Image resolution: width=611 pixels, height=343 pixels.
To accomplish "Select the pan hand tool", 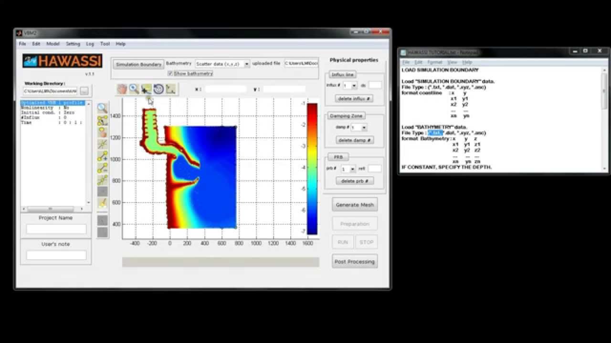I will coord(122,89).
